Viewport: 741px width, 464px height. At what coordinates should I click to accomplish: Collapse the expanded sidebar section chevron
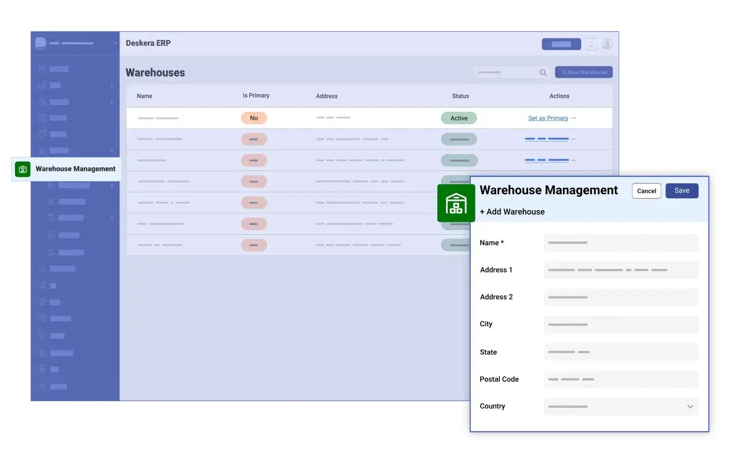pyautogui.click(x=112, y=150)
